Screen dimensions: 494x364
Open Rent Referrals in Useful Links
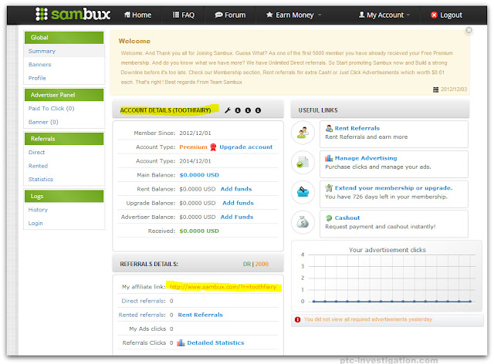(x=357, y=128)
